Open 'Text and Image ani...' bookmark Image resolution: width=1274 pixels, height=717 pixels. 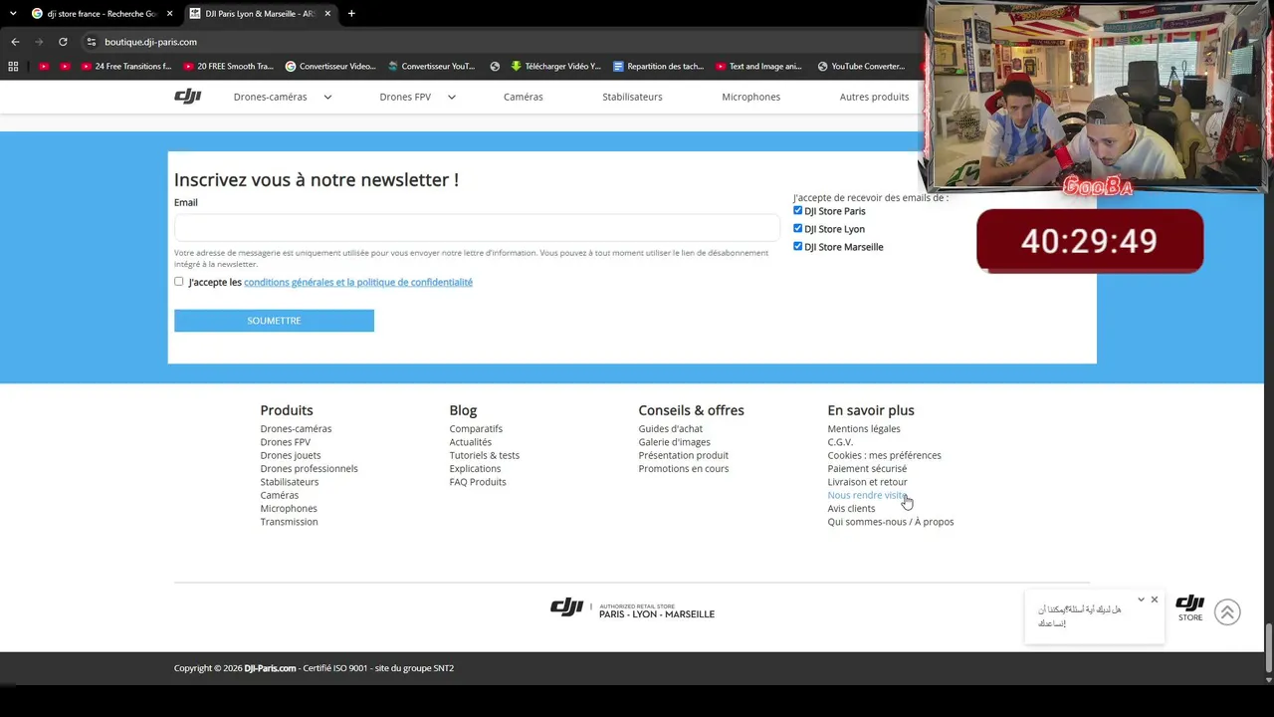pos(758,67)
